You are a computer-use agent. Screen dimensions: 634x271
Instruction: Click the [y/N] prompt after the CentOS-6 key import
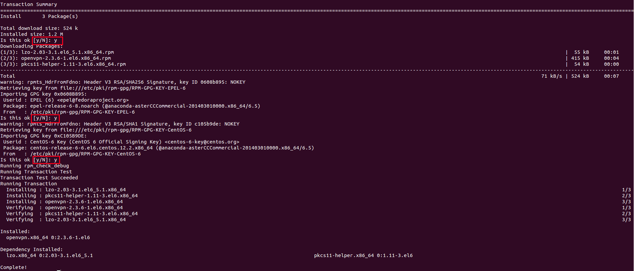pyautogui.click(x=46, y=160)
